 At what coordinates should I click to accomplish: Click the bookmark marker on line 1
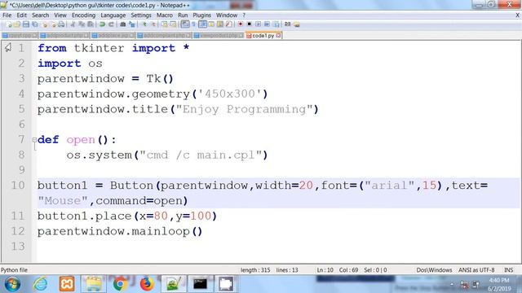tap(8, 48)
